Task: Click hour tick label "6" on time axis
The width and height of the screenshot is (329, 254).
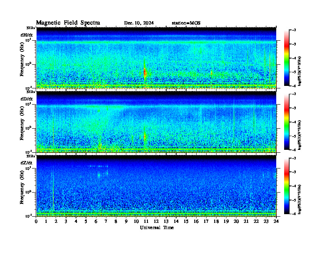Action: 96,221
